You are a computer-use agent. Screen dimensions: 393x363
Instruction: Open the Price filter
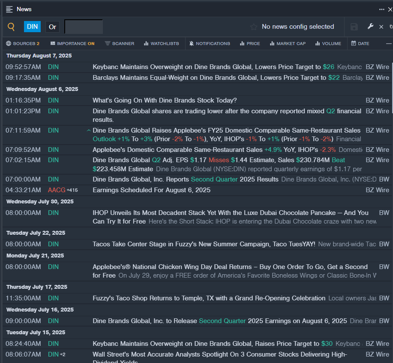click(250, 44)
